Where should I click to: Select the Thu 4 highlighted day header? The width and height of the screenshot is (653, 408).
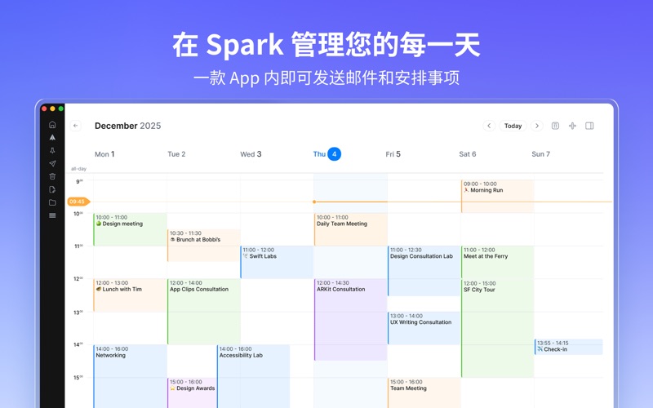pyautogui.click(x=327, y=154)
